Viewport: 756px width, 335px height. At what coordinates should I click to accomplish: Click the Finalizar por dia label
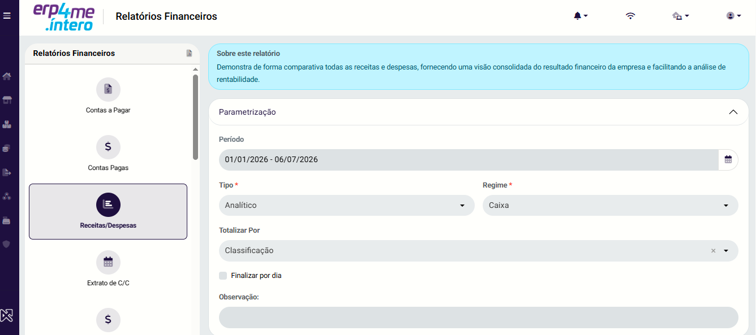pos(256,276)
